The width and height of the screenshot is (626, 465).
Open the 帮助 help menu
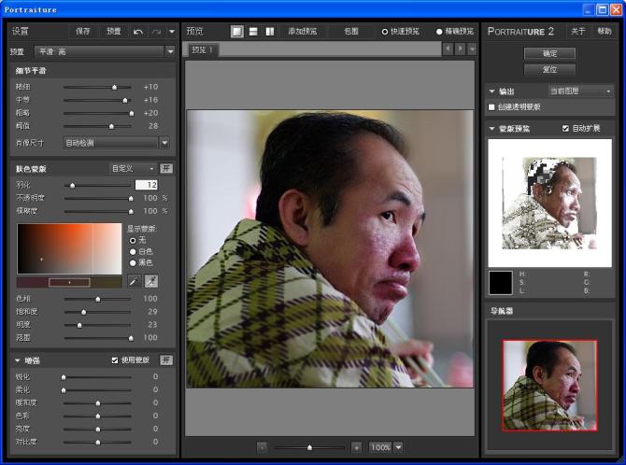[605, 31]
